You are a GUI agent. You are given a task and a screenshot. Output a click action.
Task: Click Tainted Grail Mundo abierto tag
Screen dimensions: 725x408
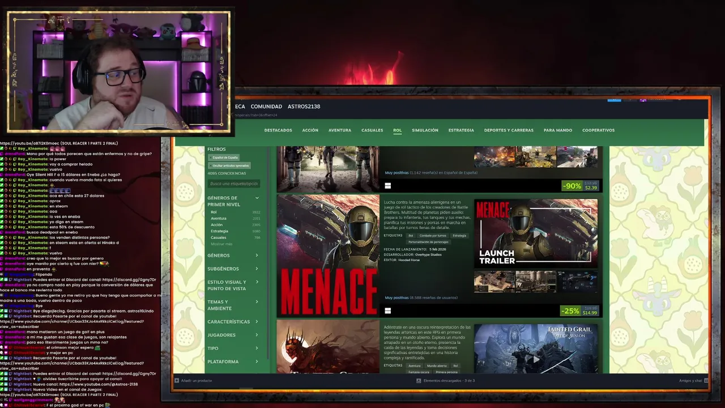pos(437,365)
